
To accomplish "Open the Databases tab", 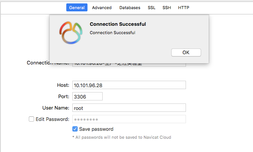I will click(130, 8).
